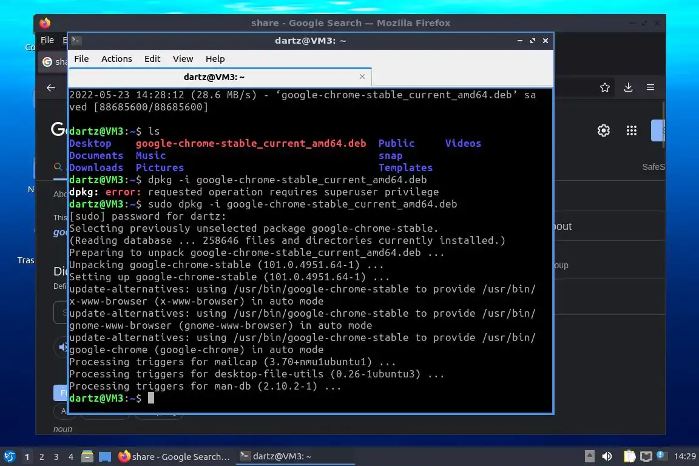Click Videos directory name in terminal
Image resolution: width=699 pixels, height=466 pixels.
[463, 143]
